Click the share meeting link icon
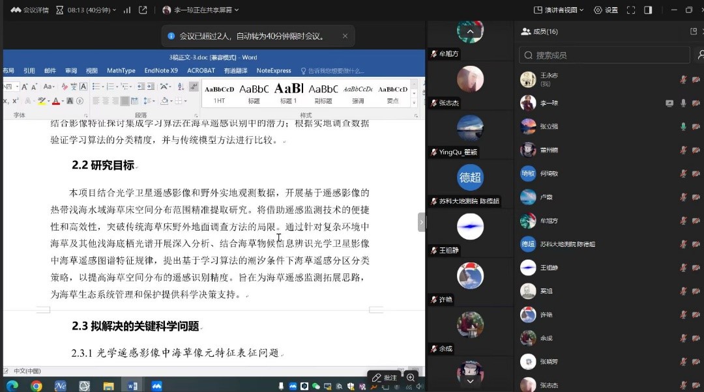The width and height of the screenshot is (704, 392). point(143,10)
